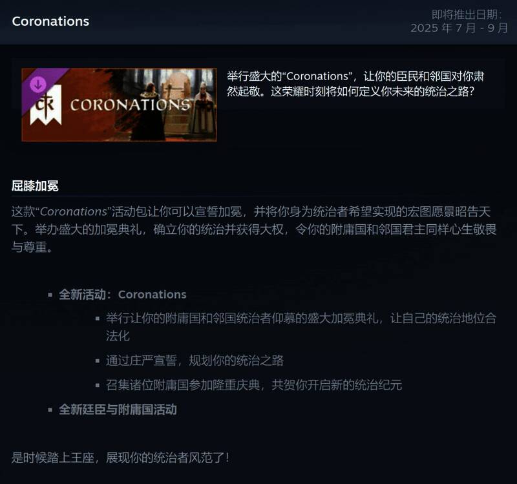The width and height of the screenshot is (517, 484).
Task: Click the CK shield logo on the banner
Action: pos(46,105)
